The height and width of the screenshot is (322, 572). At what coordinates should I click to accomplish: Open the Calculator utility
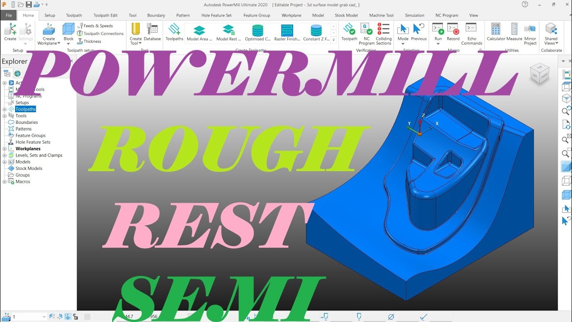click(x=496, y=32)
